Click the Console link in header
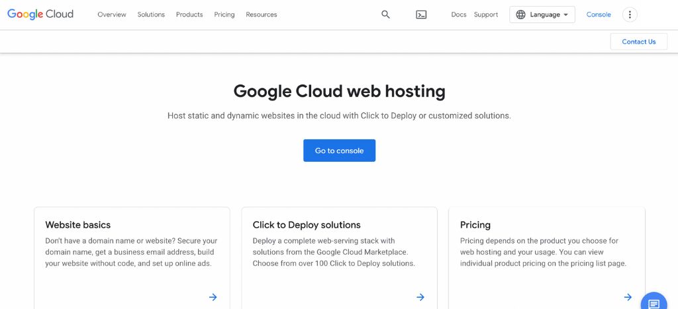Image resolution: width=678 pixels, height=309 pixels. [x=599, y=15]
